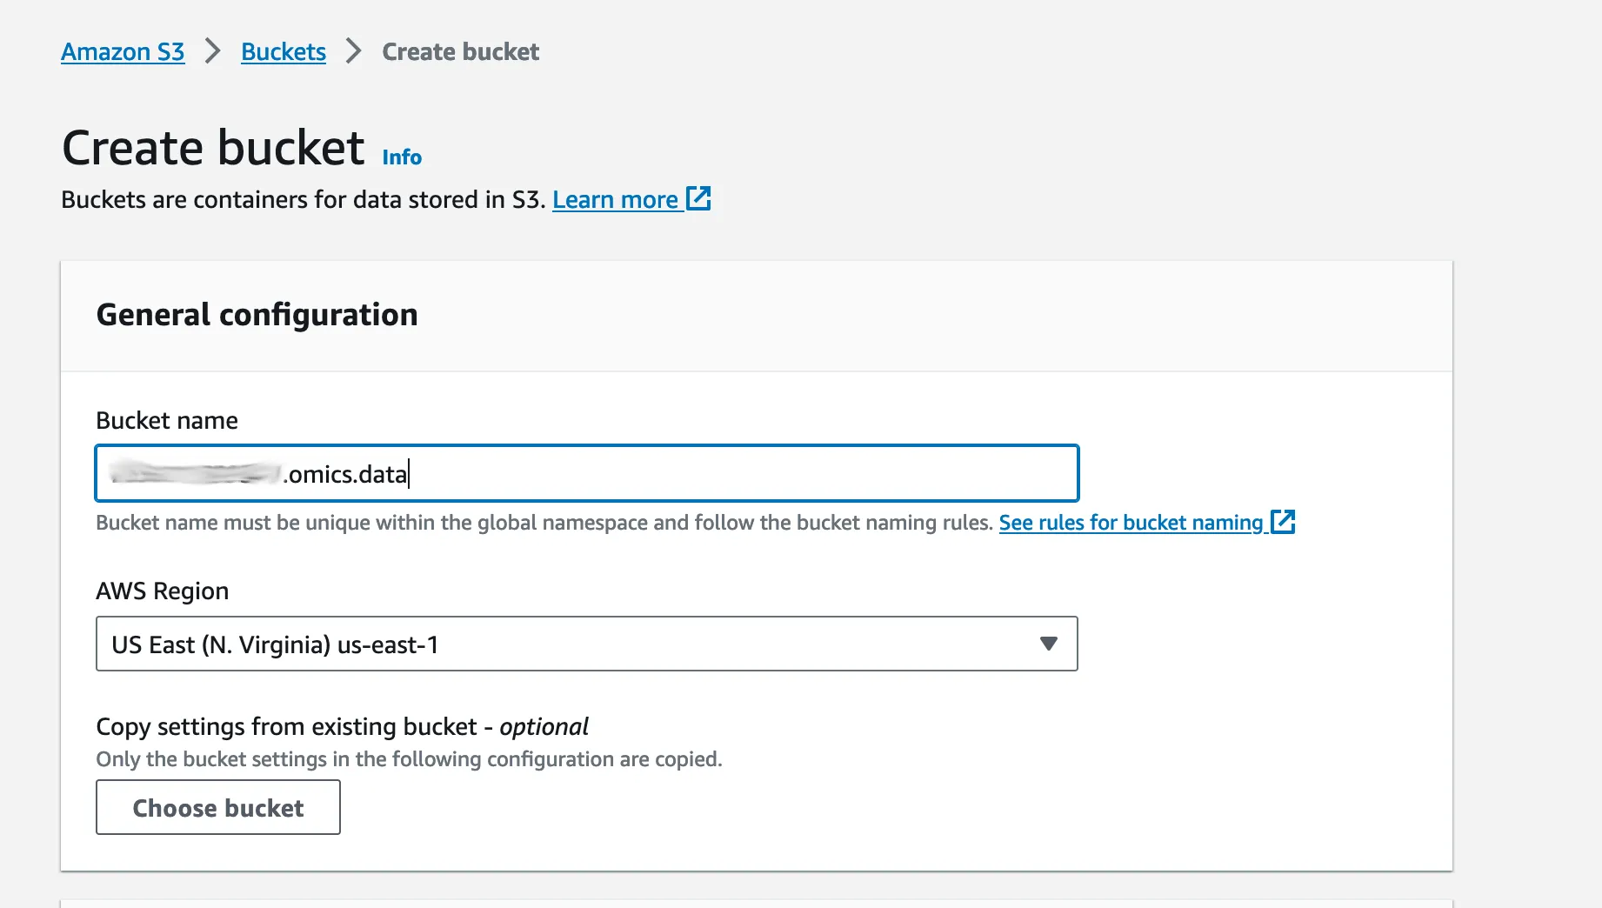Click the Bucket name label
1602x908 pixels.
(x=167, y=421)
